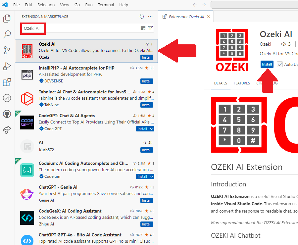
Task: Go forward using the navigation arrow
Action: (x=204, y=5)
